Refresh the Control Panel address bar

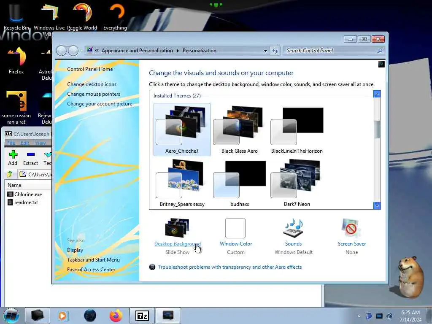275,51
